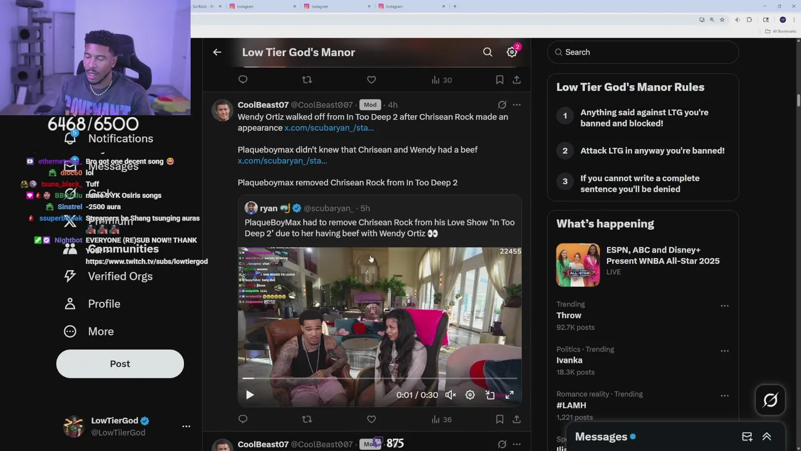This screenshot has width=801, height=451.
Task: Open more options for trending #LAMH
Action: [725, 396]
